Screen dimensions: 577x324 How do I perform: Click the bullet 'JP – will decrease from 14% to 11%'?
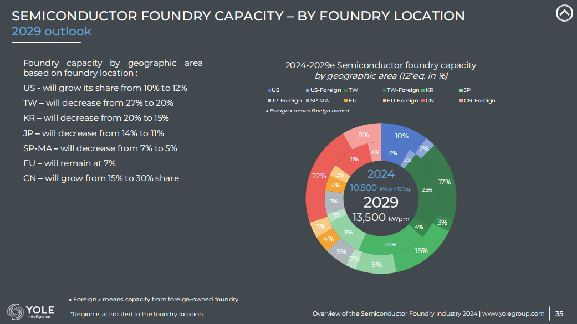(x=94, y=133)
